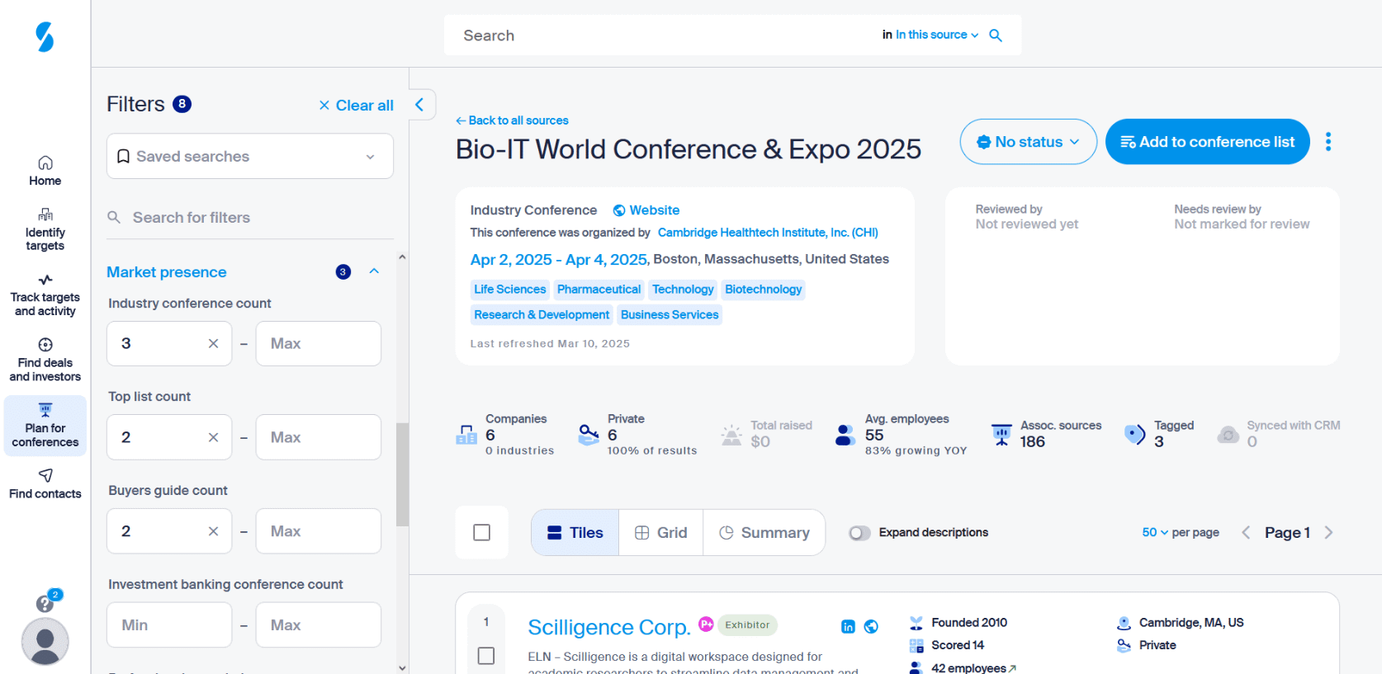This screenshot has width=1382, height=674.
Task: Click the Pharmaceutical tag
Action: 599,290
